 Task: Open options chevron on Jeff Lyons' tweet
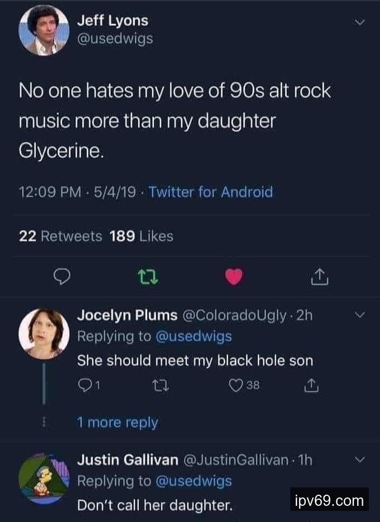[x=359, y=23]
